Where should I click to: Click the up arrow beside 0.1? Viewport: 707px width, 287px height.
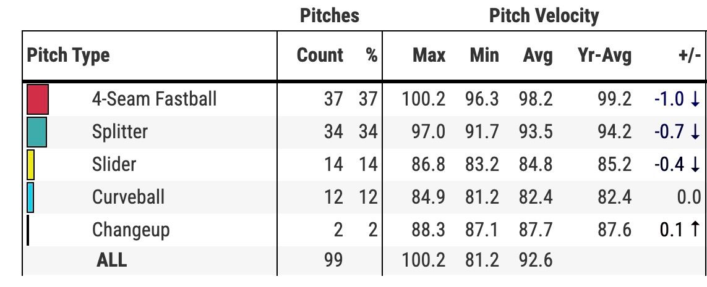(x=695, y=230)
